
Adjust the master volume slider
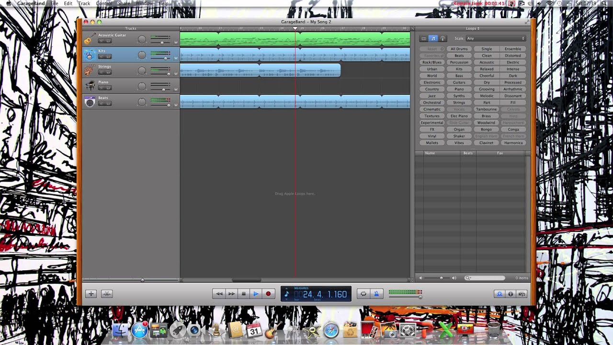[x=420, y=297]
